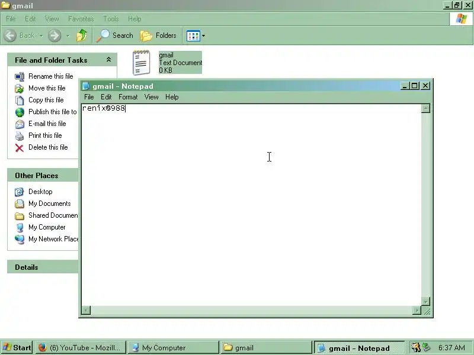Open the Back history dropdown arrow
This screenshot has width=474, height=355.
pos(41,35)
